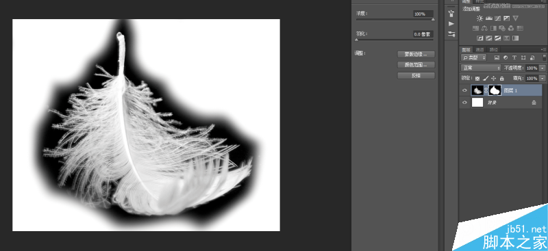Add an Exposure adjustment
The width and height of the screenshot is (548, 251).
point(506,18)
